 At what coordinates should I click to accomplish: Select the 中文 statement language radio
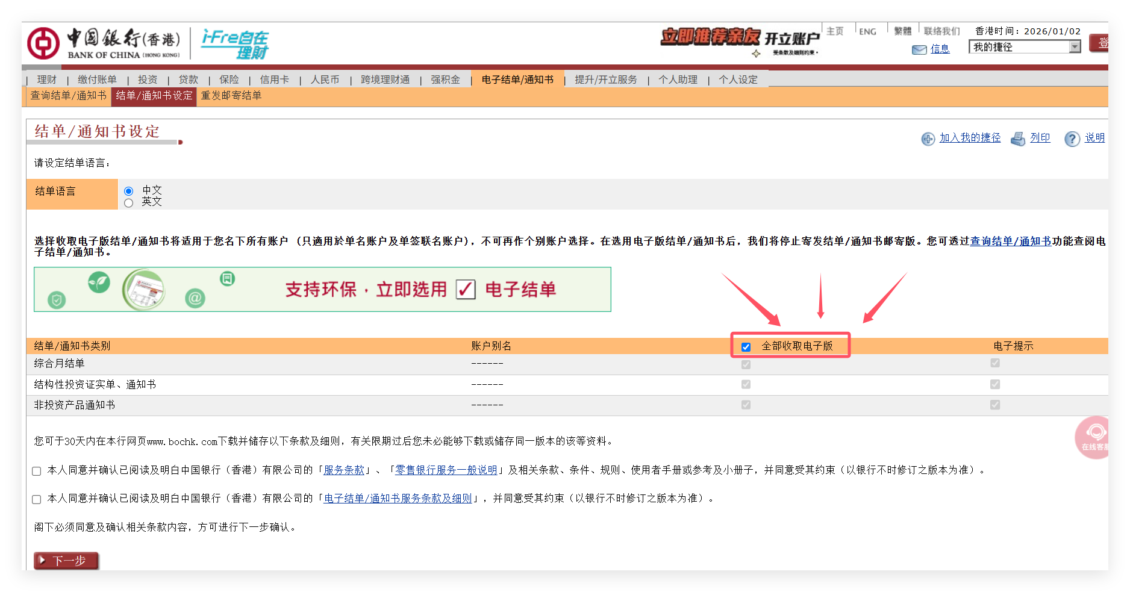click(128, 192)
